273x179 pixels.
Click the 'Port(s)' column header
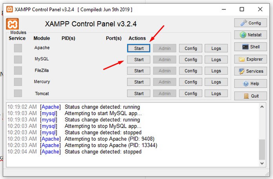pos(114,38)
